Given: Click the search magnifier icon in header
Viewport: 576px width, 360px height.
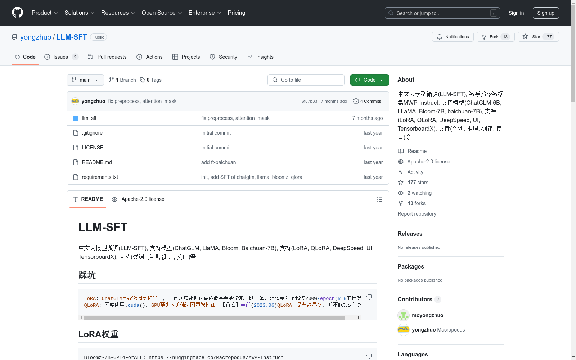Looking at the screenshot, I should click(x=391, y=13).
